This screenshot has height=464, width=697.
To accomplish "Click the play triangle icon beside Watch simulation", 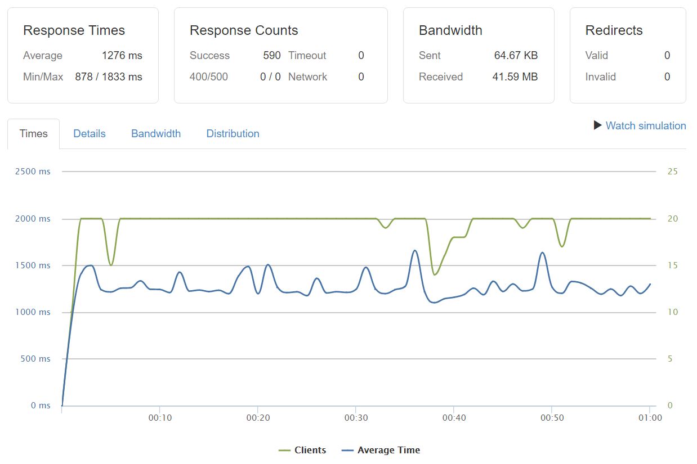I will 598,125.
